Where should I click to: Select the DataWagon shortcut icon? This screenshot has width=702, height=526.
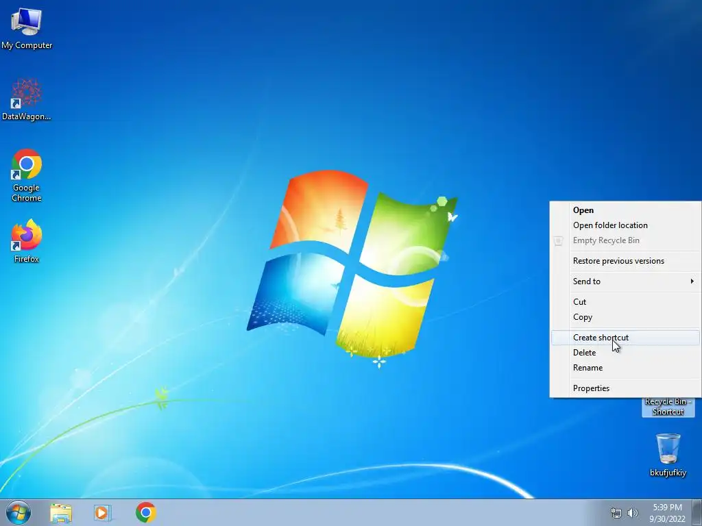[27, 100]
